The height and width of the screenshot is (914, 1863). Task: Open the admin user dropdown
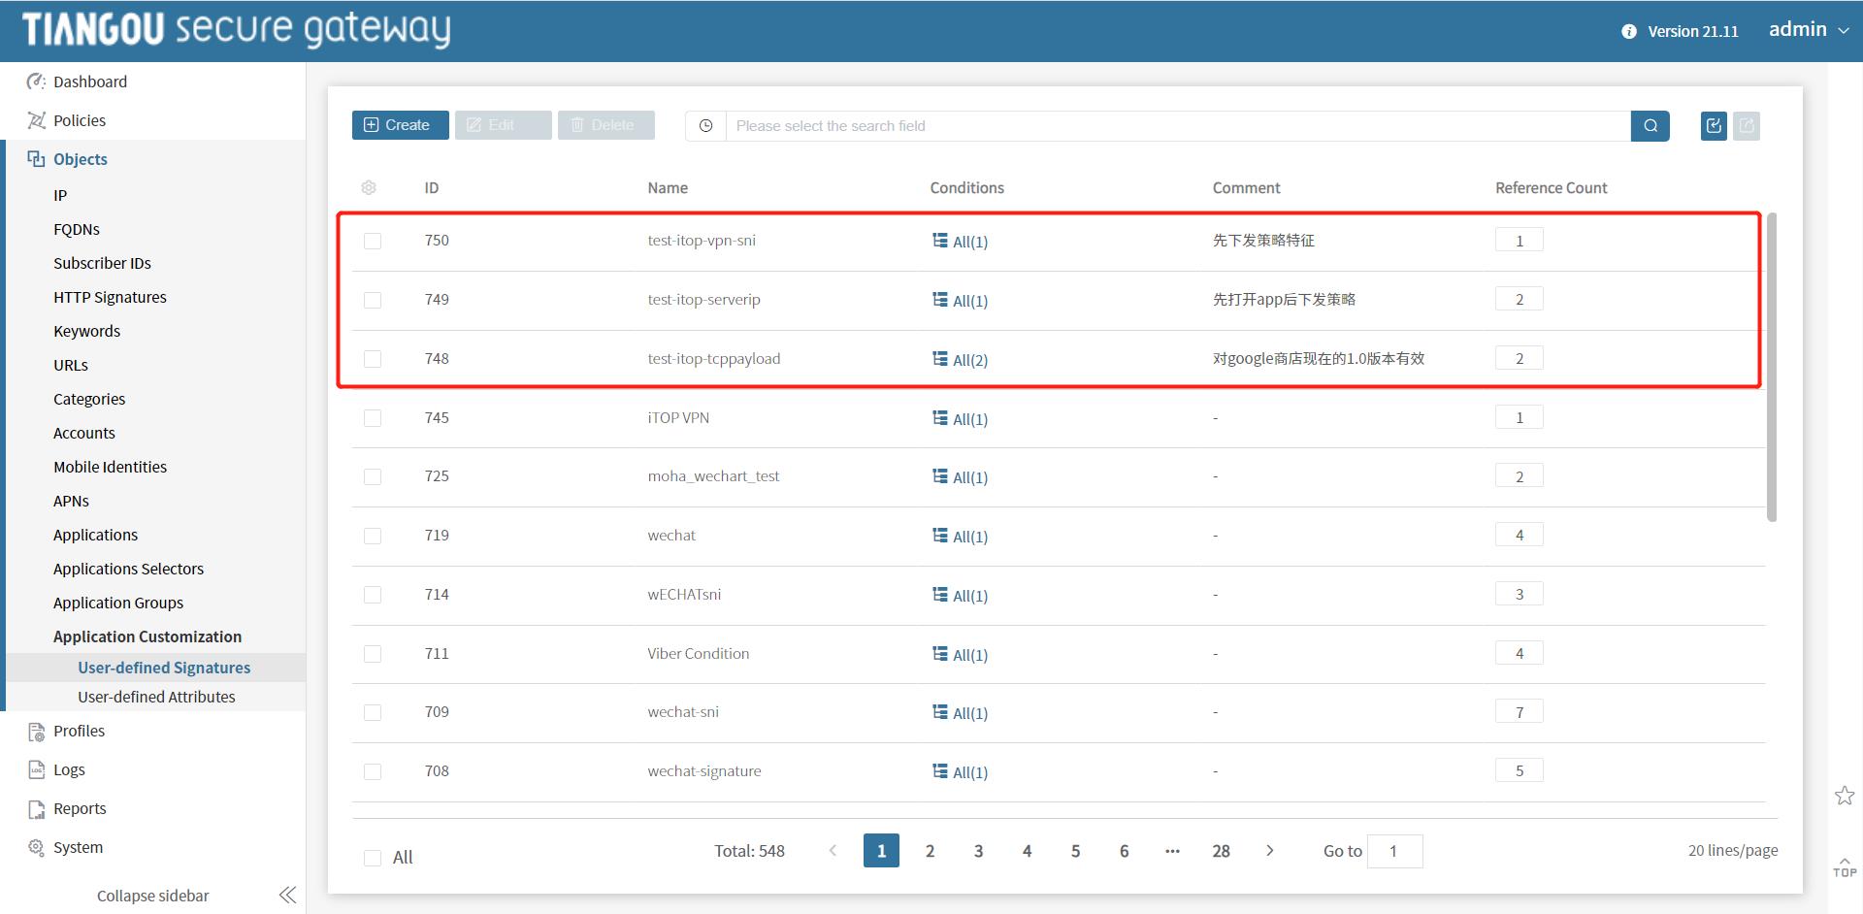(x=1809, y=30)
